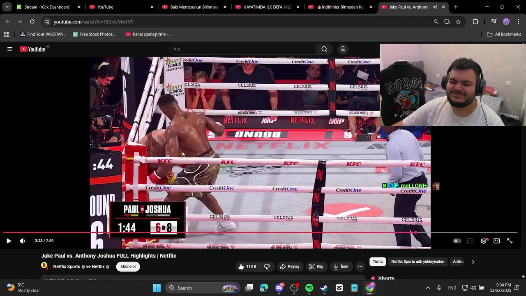Show next filter chips with arrow
Image resolution: width=526 pixels, height=296 pixels.
pos(473,262)
